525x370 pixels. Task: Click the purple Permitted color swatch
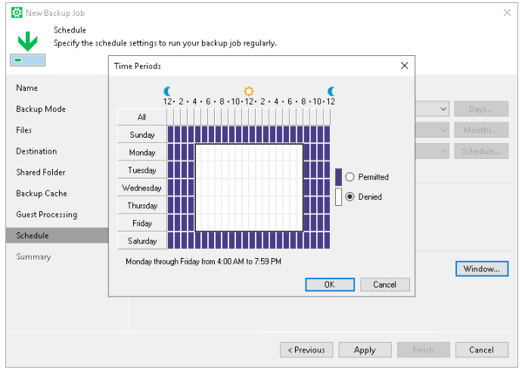point(338,177)
